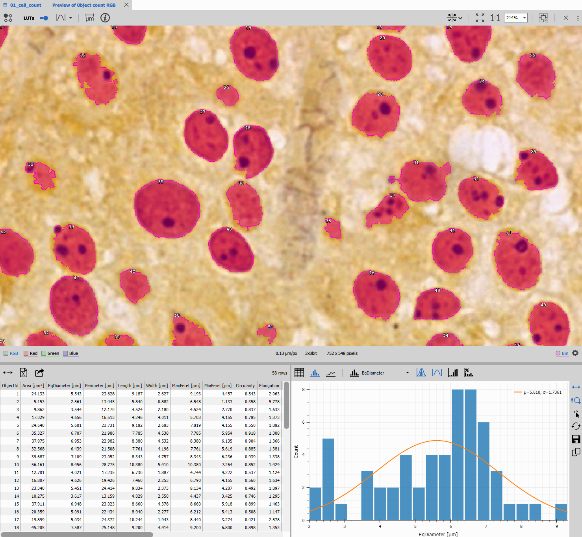
Task: Open the zoom level 214% dropdown
Action: click(x=524, y=18)
